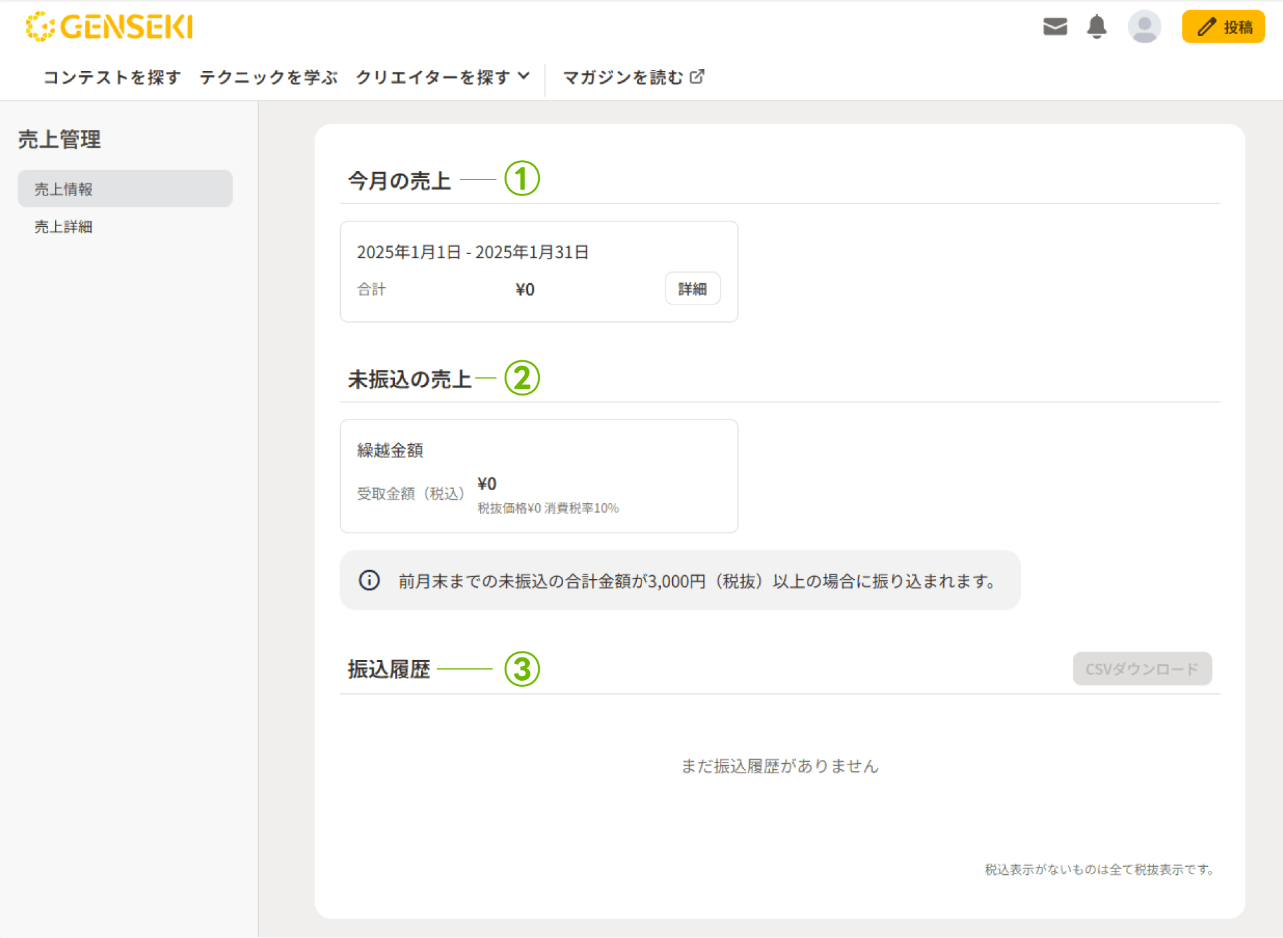1283x938 pixels.
Task: Click the CSVダウンロード button
Action: tap(1142, 669)
